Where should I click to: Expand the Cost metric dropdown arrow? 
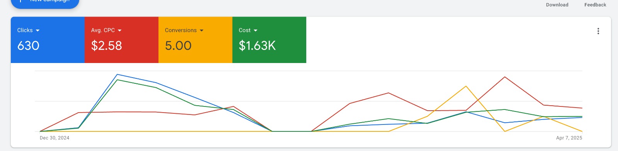(x=255, y=30)
